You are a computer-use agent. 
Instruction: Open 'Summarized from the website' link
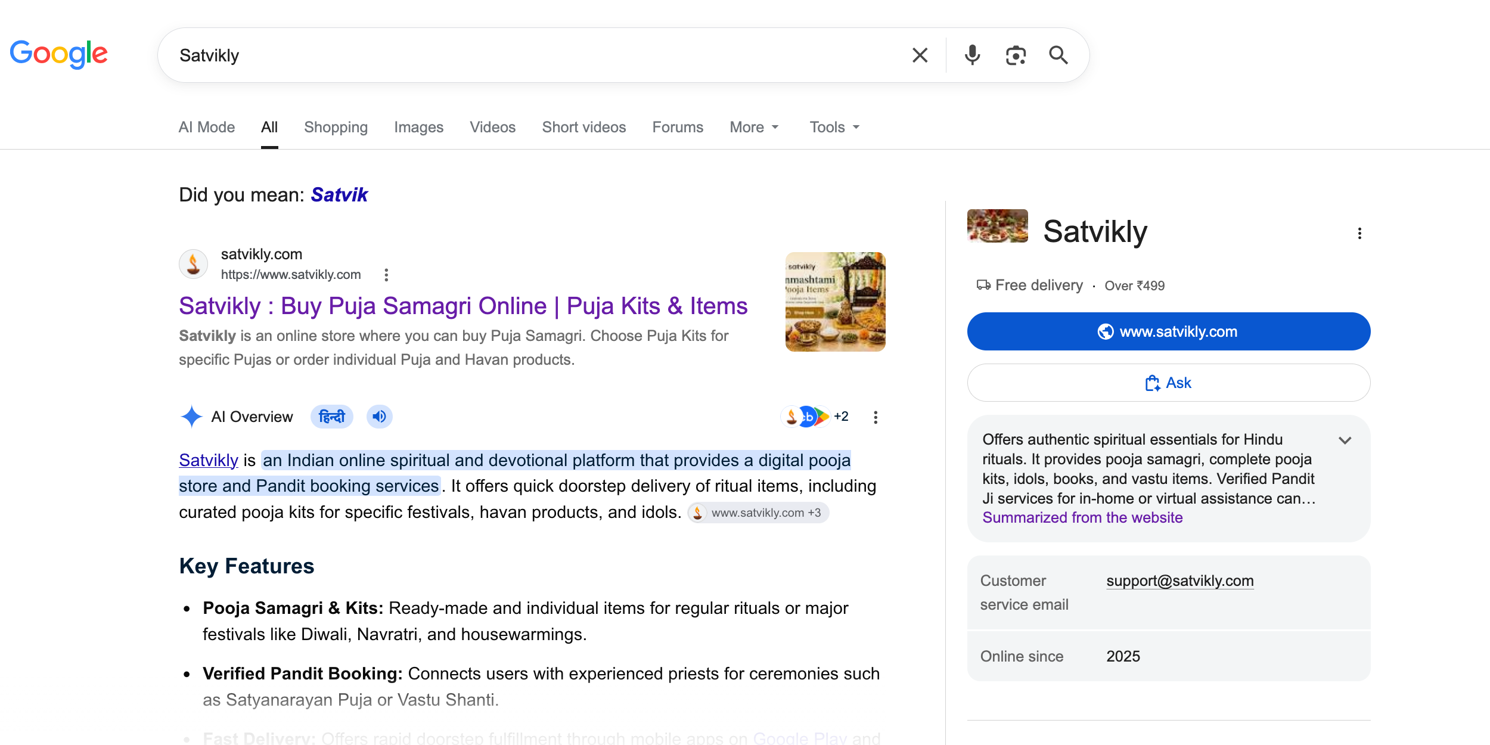click(1082, 517)
